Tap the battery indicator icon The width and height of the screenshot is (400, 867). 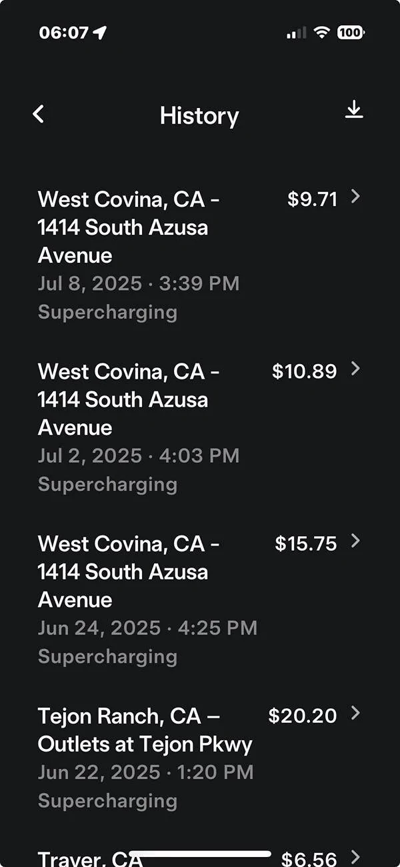coord(351,33)
